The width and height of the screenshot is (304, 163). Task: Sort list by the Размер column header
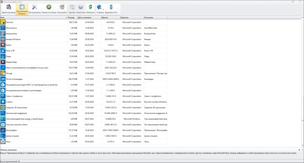coord(72,18)
